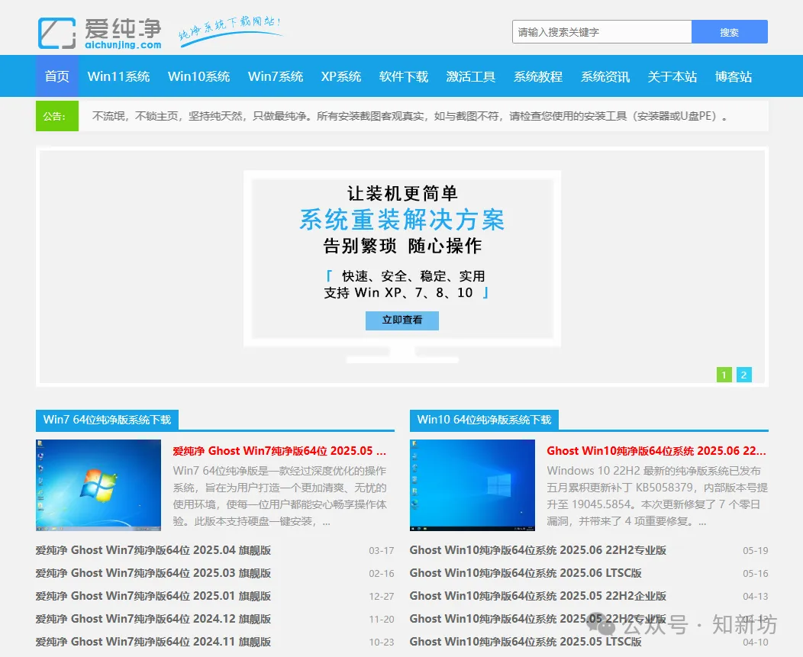The image size is (803, 657).
Task: Open red Ghost Win7纯净版64位 2025.05 headline
Action: point(279,450)
